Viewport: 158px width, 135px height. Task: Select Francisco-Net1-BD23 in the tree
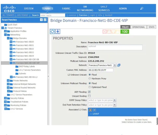click(x=25, y=52)
